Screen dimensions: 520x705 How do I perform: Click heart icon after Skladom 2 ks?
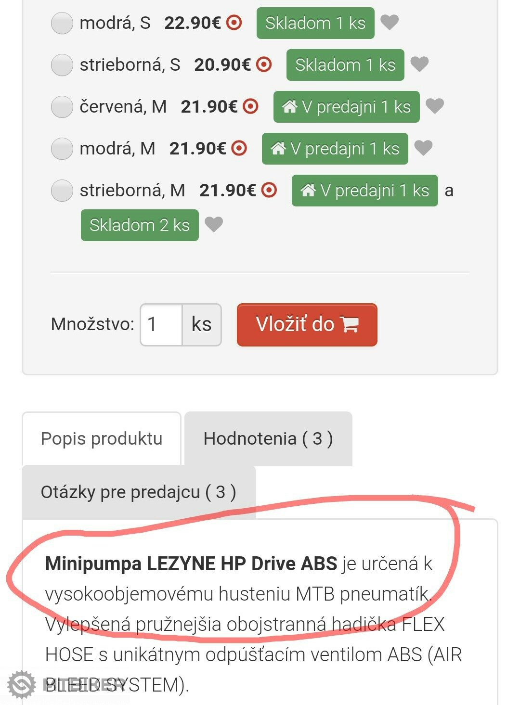pos(214,224)
